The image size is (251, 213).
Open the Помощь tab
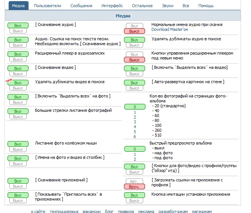[x=206, y=6]
